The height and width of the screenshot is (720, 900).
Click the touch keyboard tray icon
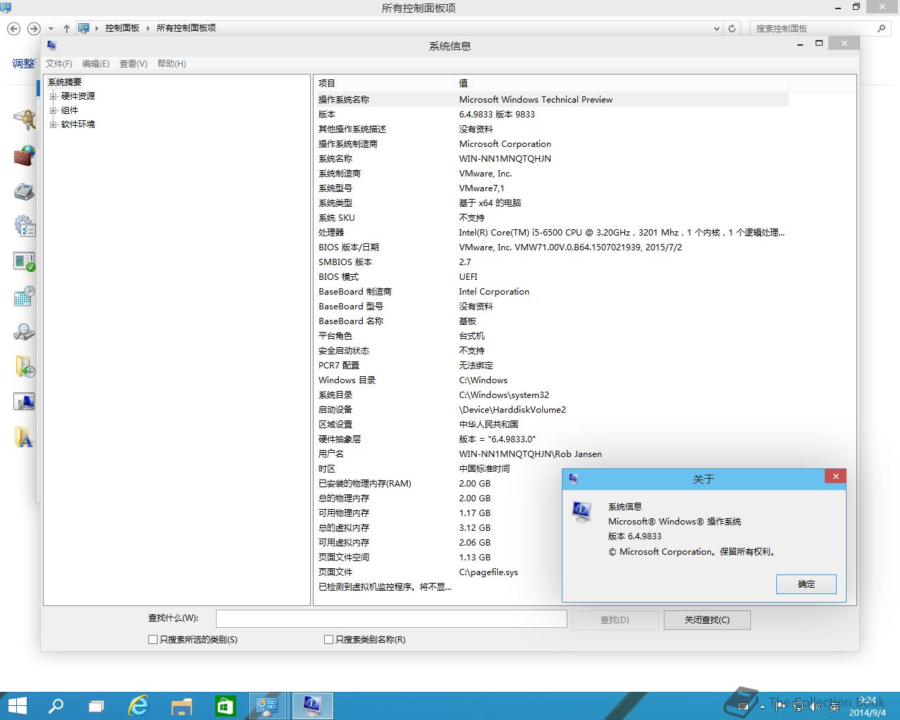[744, 706]
